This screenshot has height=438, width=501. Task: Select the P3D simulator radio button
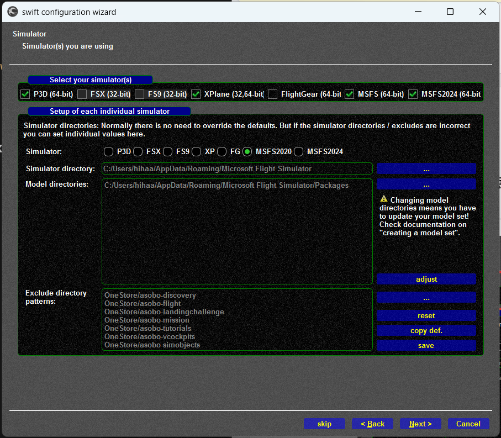pos(108,151)
